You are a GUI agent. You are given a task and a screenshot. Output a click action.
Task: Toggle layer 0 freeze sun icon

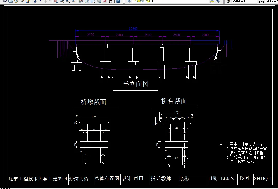139,1
